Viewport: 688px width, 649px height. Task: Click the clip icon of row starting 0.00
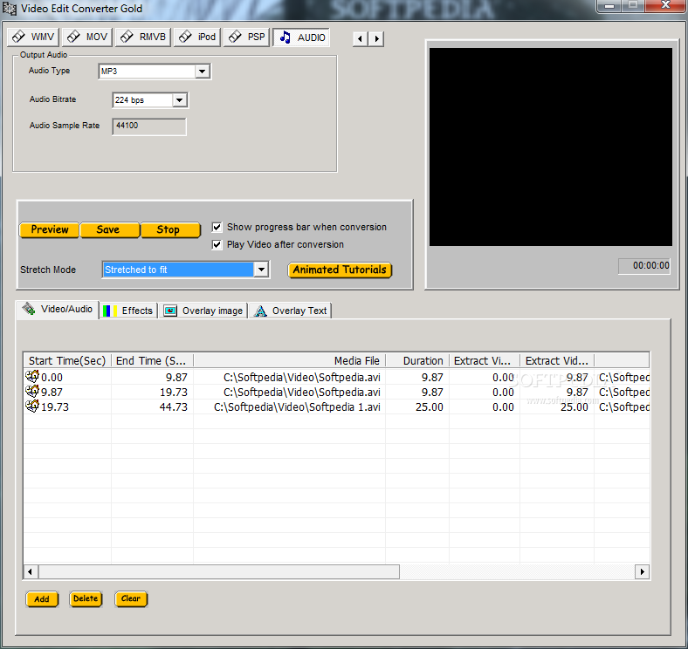(x=32, y=376)
